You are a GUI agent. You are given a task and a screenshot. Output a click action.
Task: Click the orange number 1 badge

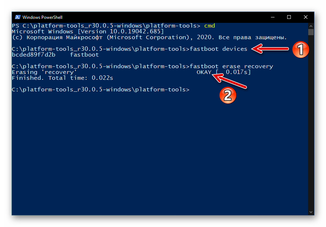(x=300, y=50)
